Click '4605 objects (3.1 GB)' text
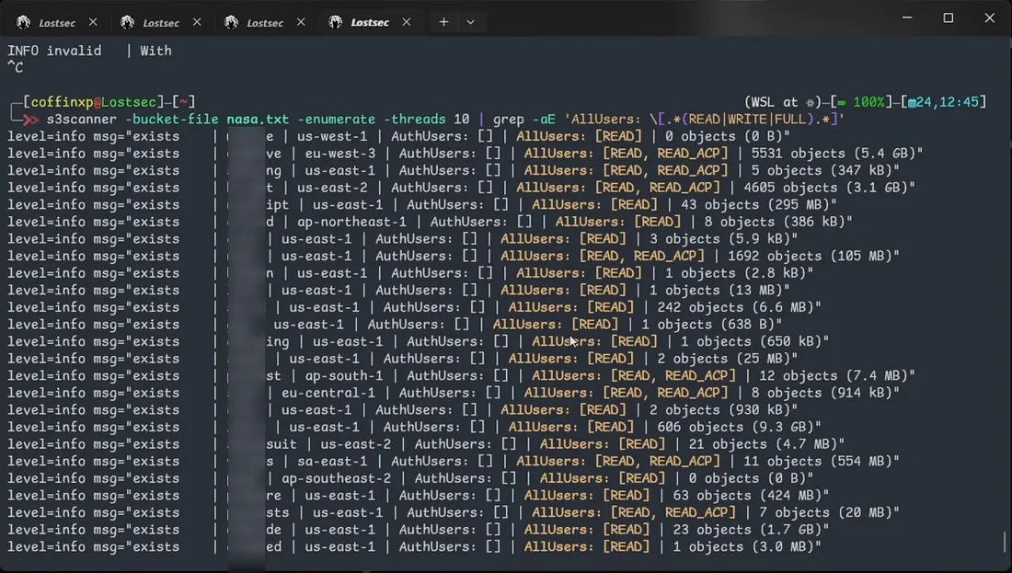This screenshot has width=1012, height=573. (x=825, y=188)
